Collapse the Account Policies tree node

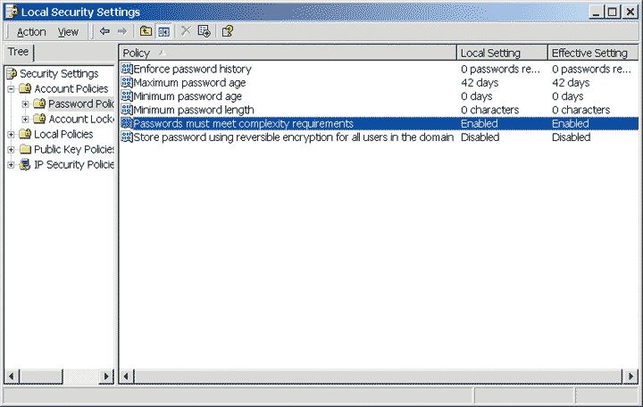coord(12,89)
